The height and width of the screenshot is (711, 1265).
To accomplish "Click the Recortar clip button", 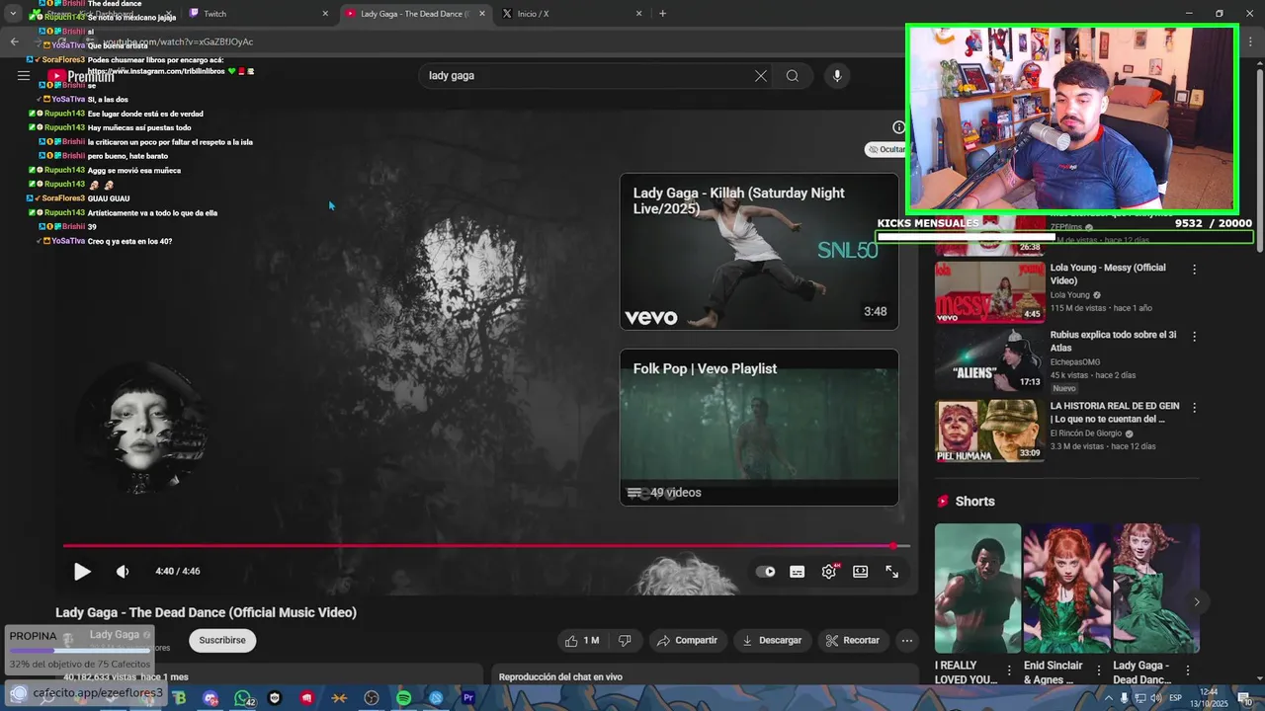I will (852, 640).
